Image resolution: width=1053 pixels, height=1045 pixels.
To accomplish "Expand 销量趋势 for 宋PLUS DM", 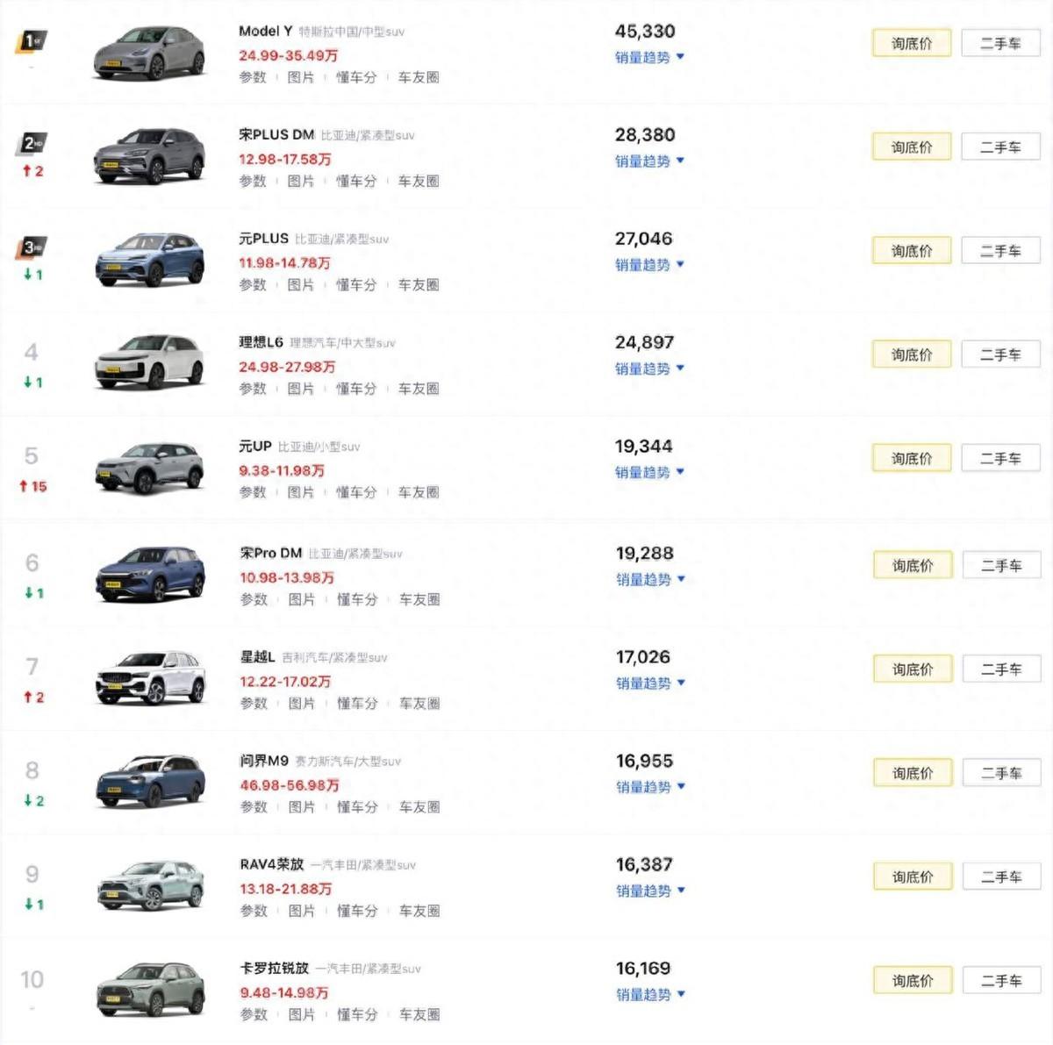I will [x=649, y=161].
